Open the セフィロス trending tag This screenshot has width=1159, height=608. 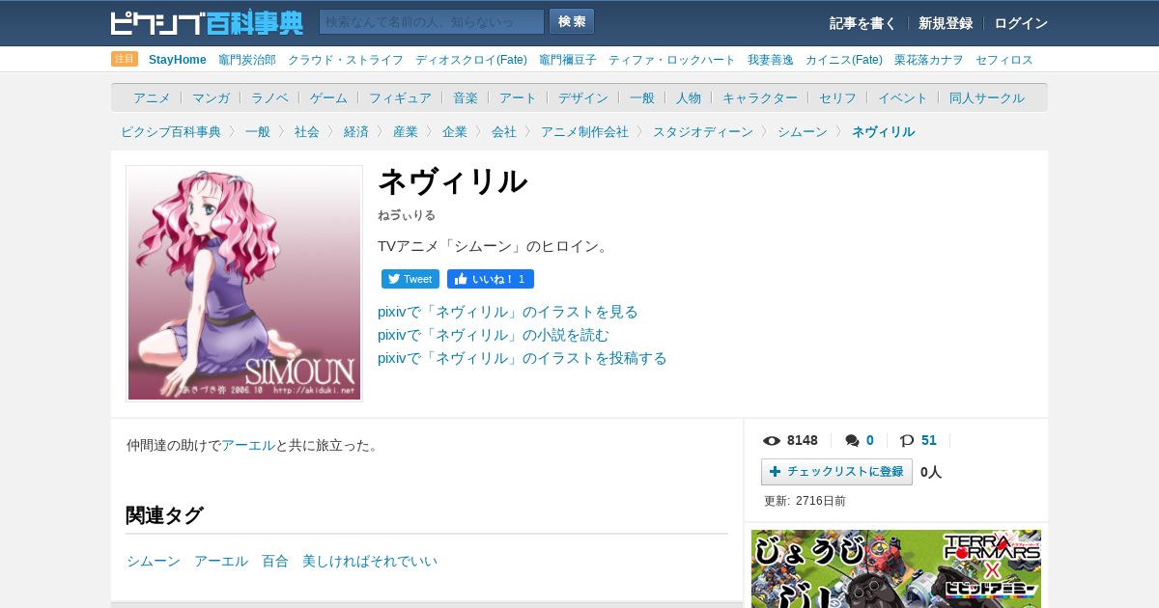pos(1004,60)
